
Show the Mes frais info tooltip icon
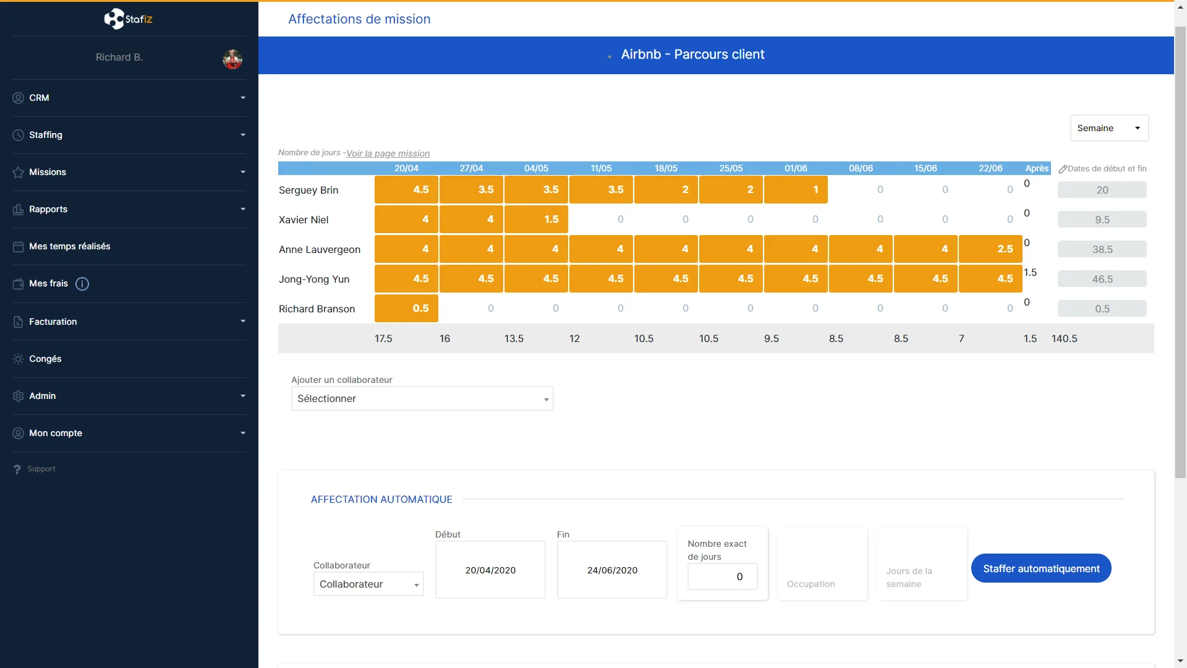click(x=82, y=284)
